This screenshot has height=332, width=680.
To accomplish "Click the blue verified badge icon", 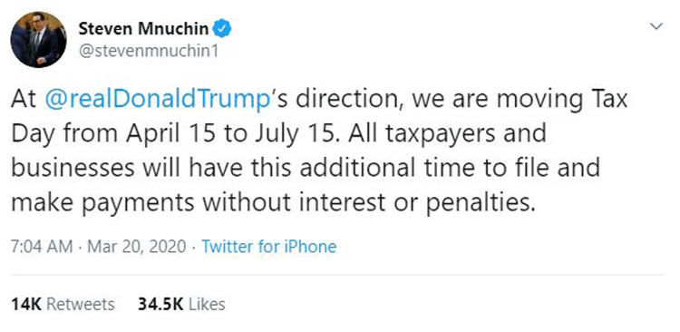I will pos(223,29).
